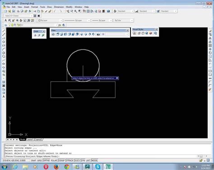Click the Mirror modify tool
Screen dimensions: 214x170
click(x=210, y=38)
